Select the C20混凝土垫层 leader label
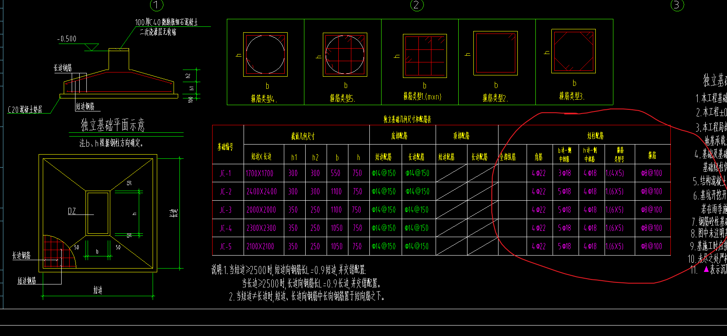727x336 pixels. pos(25,110)
